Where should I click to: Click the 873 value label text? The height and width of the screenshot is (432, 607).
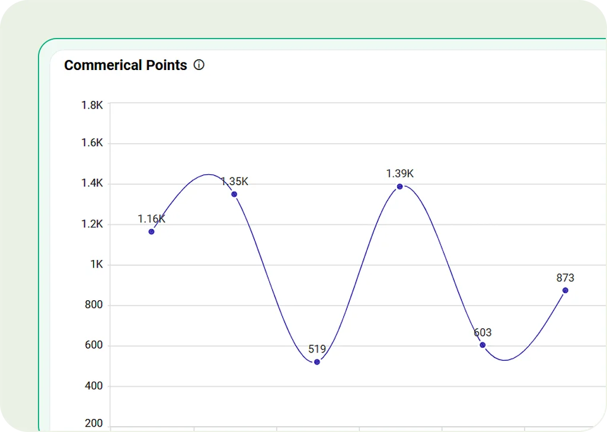pos(565,278)
